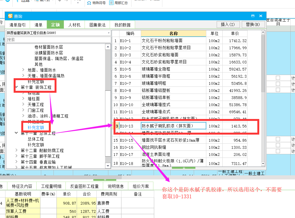Select row B10-13 防水腻子刷乳胶漆
Image resolution: width=295 pixels, height=218 pixels.
tap(180, 126)
